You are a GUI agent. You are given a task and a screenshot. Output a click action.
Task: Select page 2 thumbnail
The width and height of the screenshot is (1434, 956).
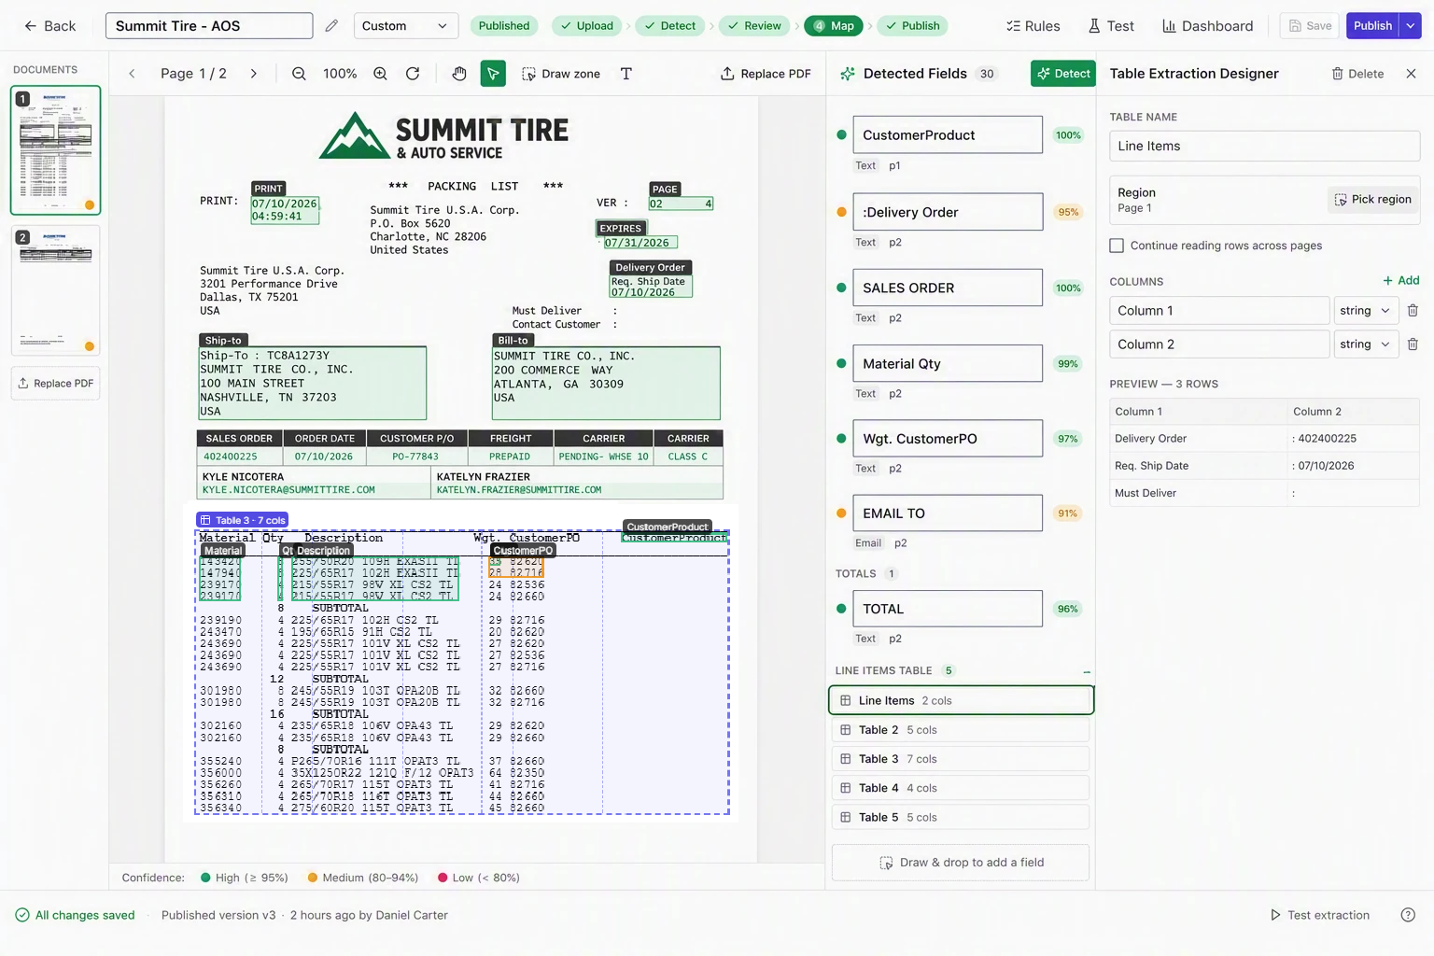(x=56, y=290)
